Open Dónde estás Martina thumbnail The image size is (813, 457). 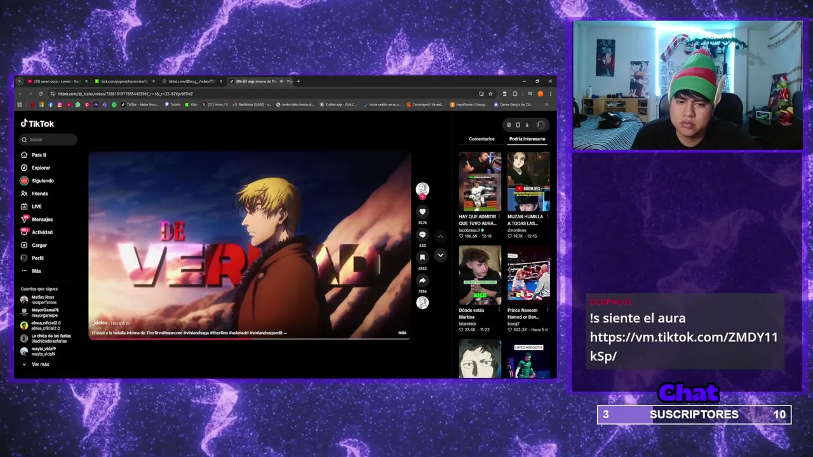point(480,275)
